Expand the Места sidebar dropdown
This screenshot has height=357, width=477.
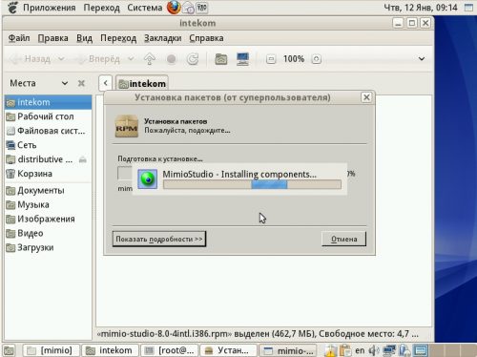click(65, 83)
